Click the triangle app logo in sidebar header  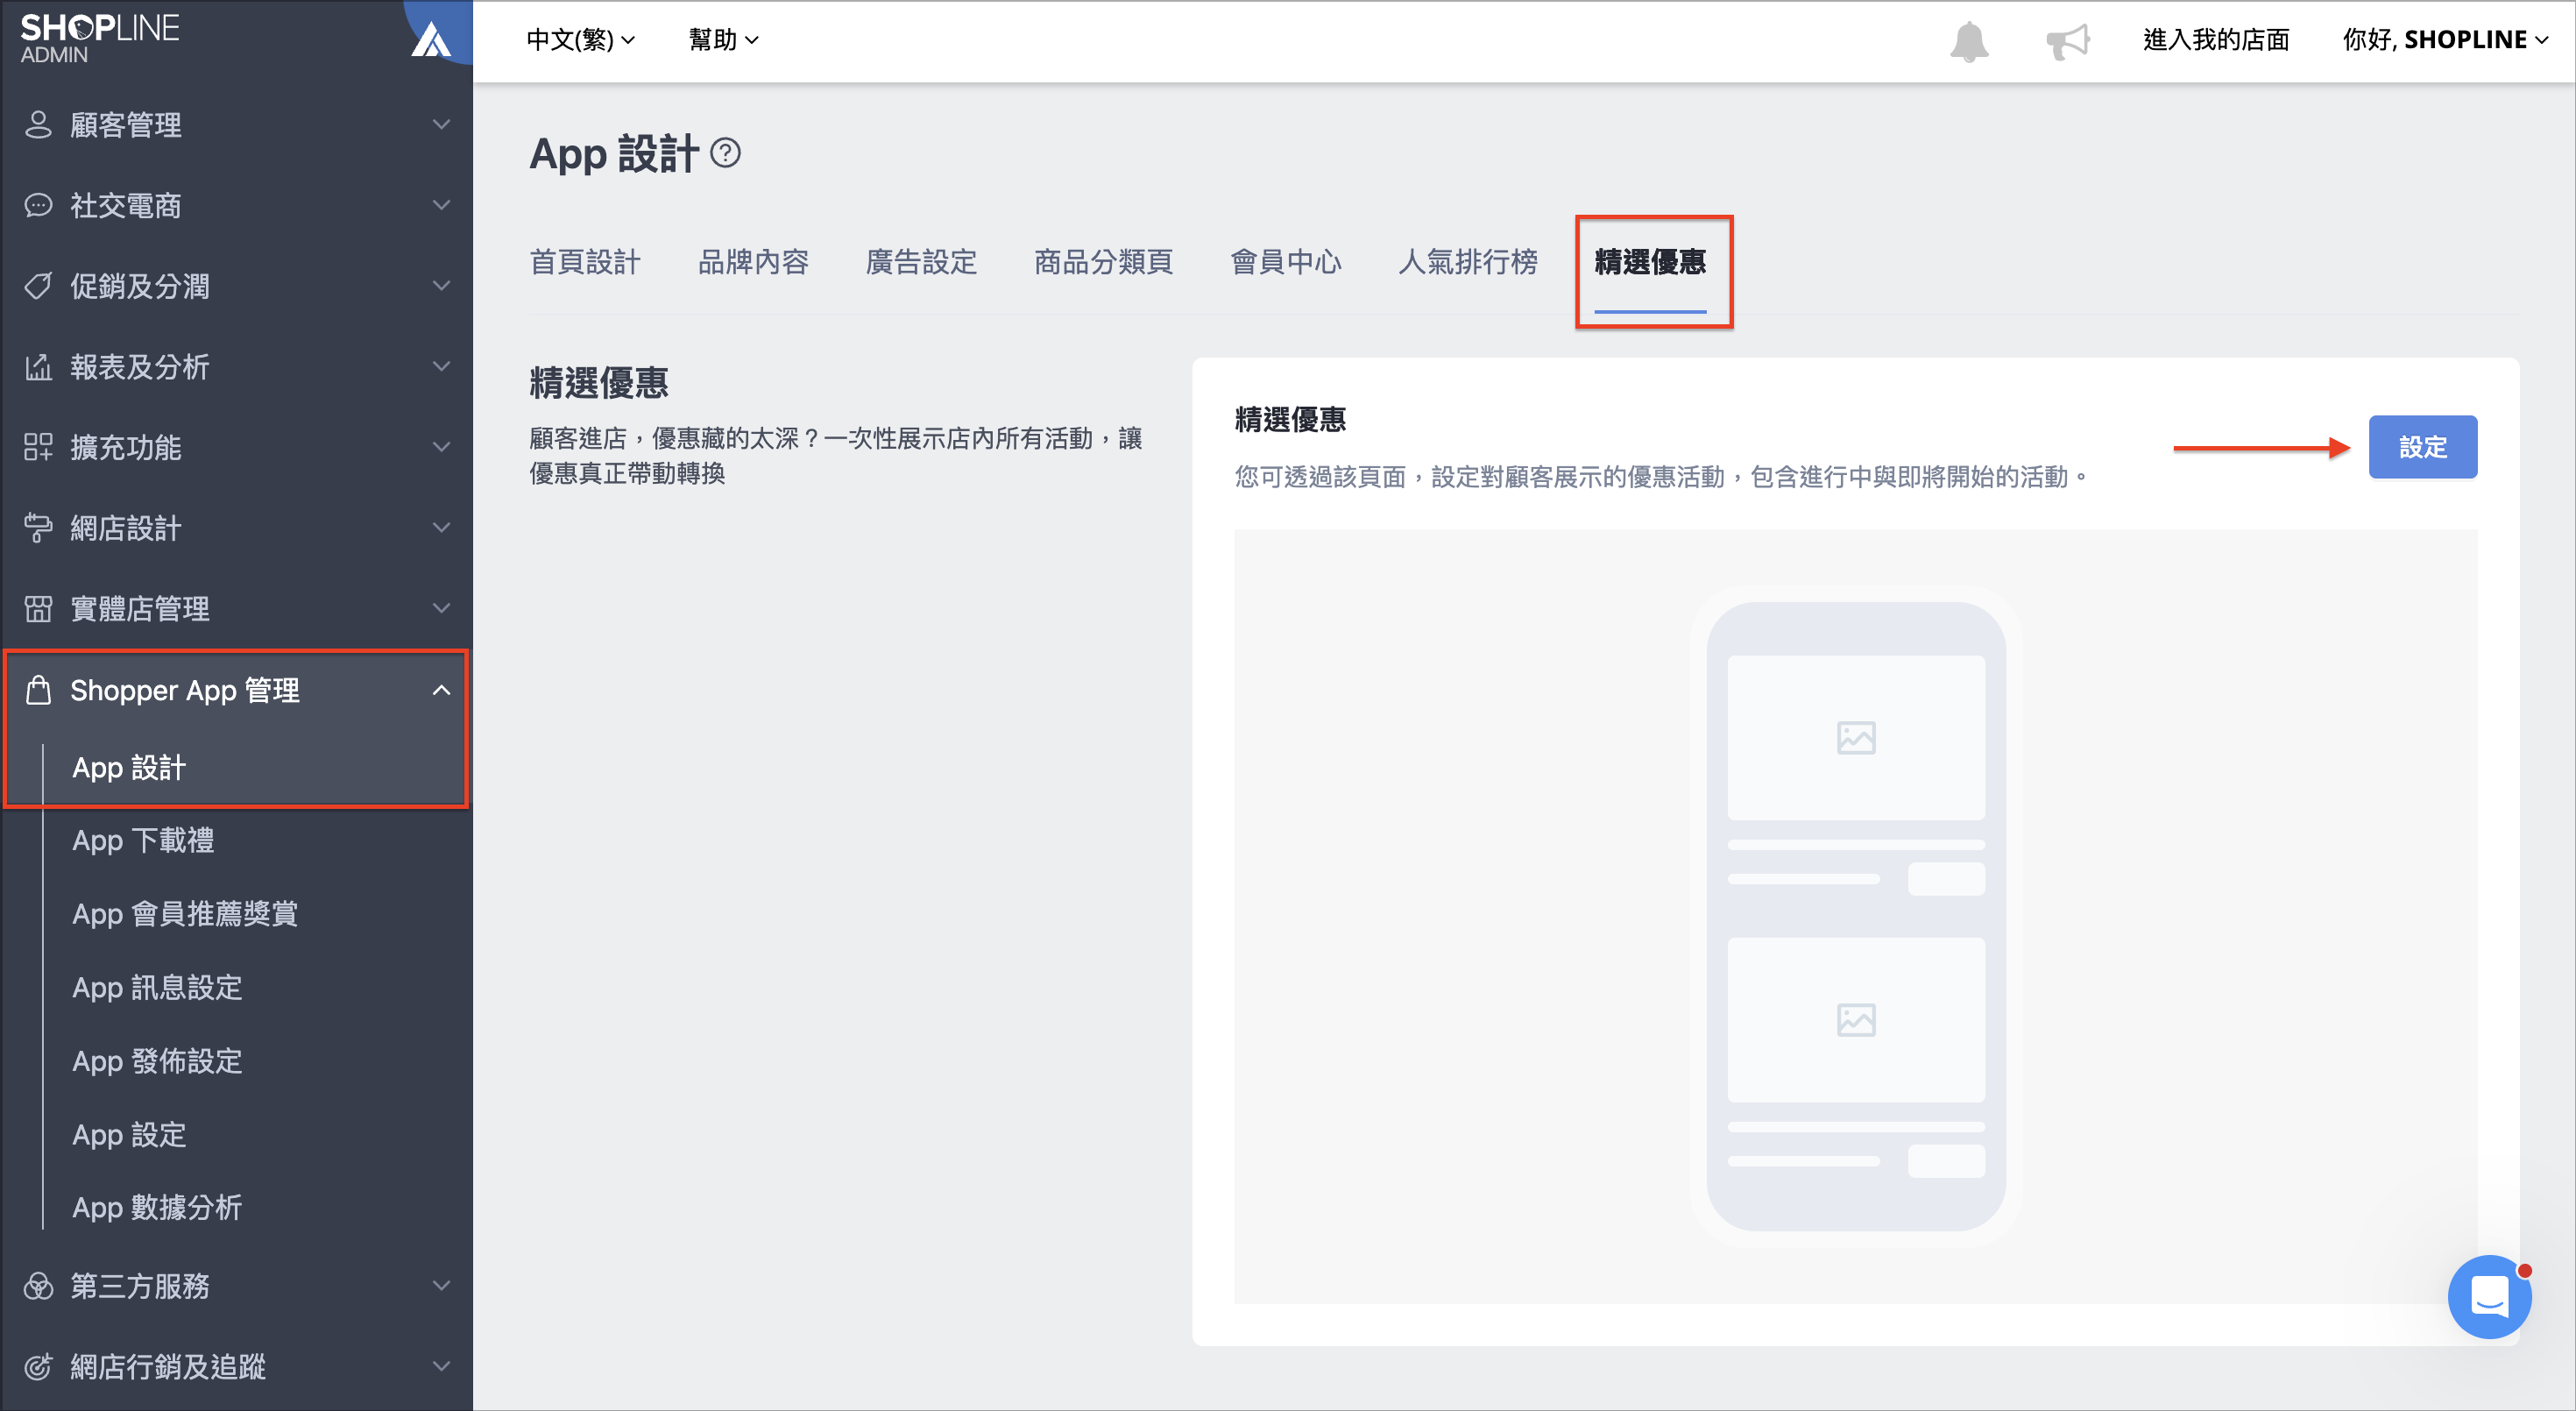pyautogui.click(x=431, y=40)
